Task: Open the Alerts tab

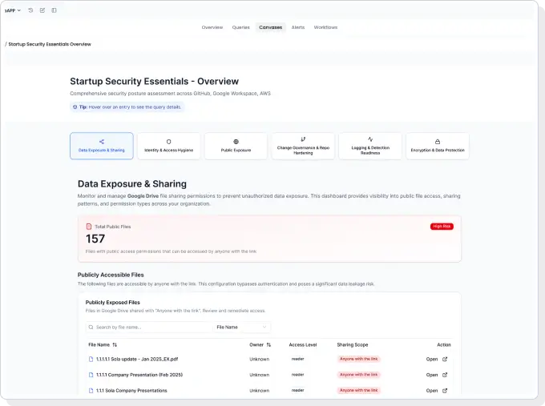Action: pyautogui.click(x=298, y=27)
